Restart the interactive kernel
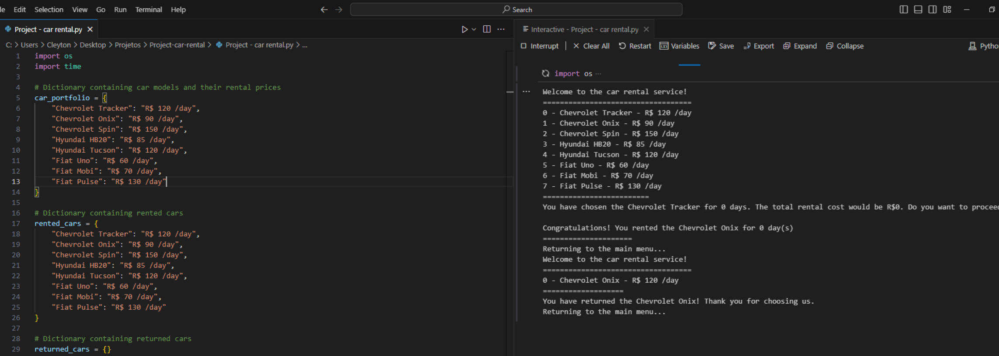The width and height of the screenshot is (999, 356). [x=635, y=46]
